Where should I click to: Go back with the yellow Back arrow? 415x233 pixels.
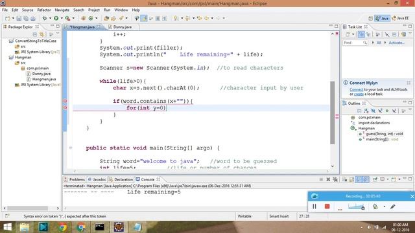(207, 18)
